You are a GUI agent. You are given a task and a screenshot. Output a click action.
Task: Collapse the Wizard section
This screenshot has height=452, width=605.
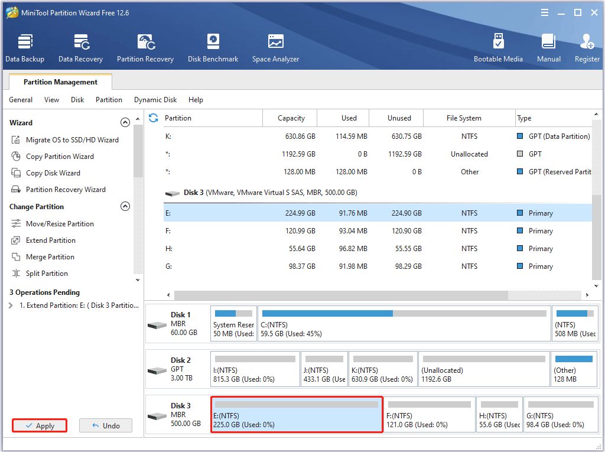coord(125,122)
